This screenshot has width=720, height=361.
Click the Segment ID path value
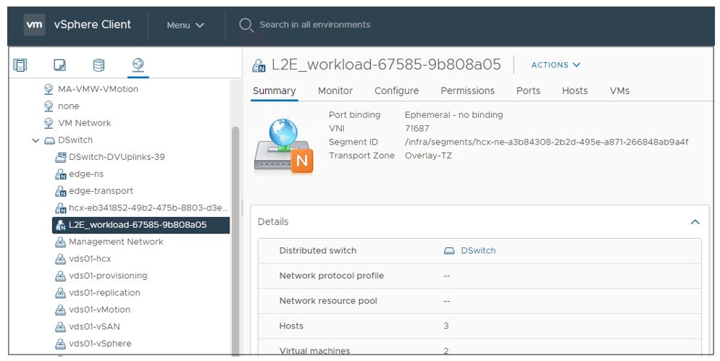point(546,143)
